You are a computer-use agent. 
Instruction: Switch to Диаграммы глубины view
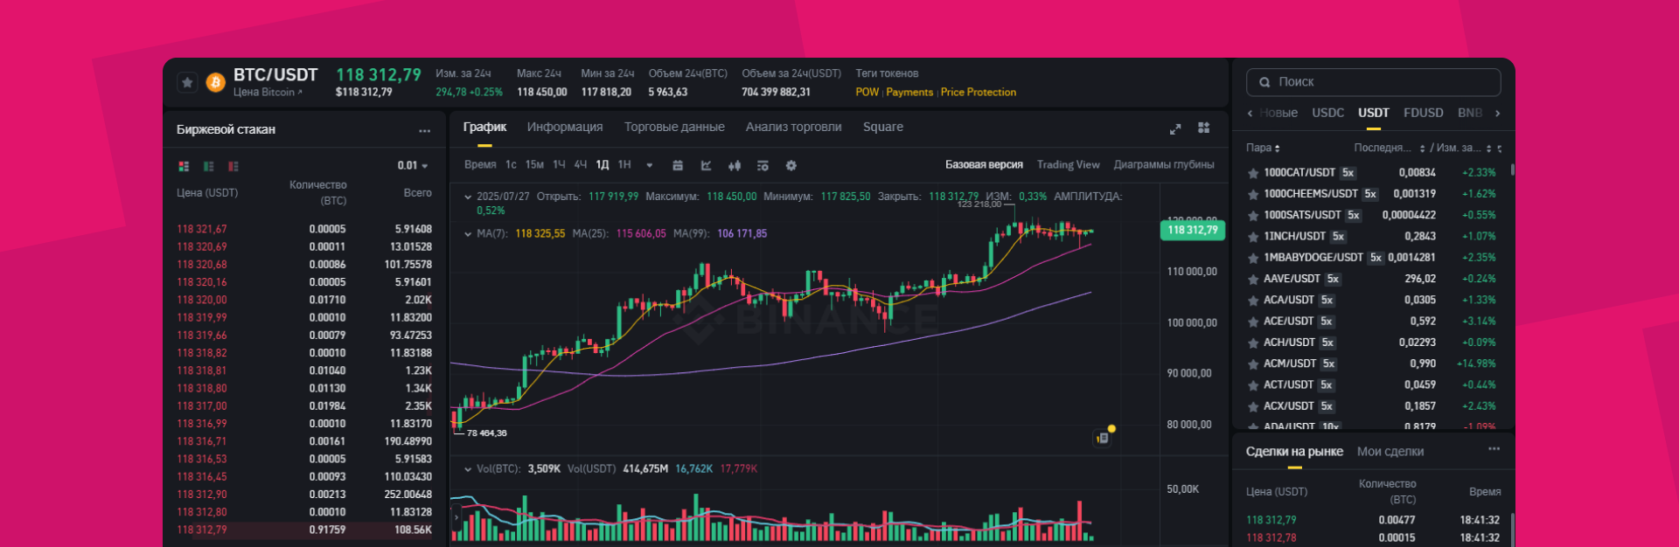[1163, 164]
